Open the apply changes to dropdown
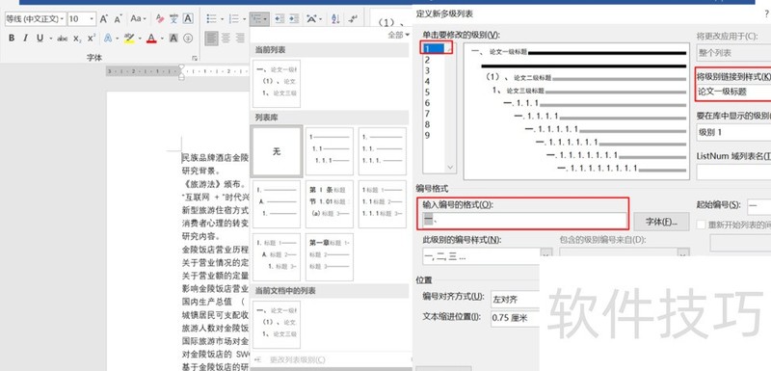 tap(733, 52)
